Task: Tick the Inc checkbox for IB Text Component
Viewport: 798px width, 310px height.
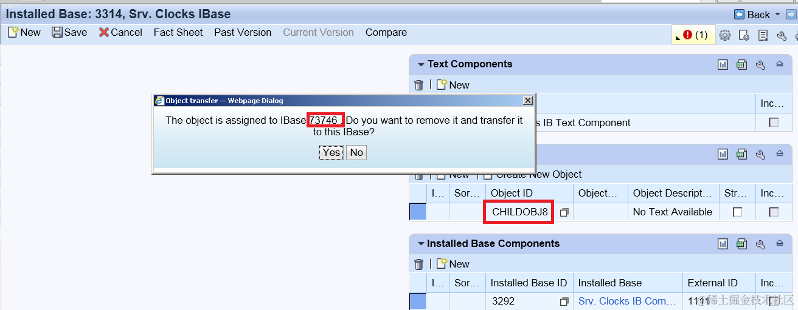Action: [x=774, y=123]
